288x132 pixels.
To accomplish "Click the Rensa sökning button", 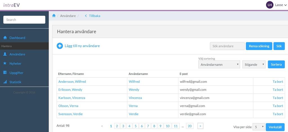I will (x=259, y=46).
